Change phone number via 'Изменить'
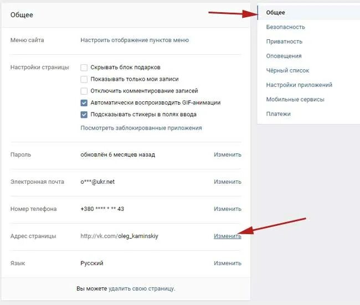 click(228, 209)
